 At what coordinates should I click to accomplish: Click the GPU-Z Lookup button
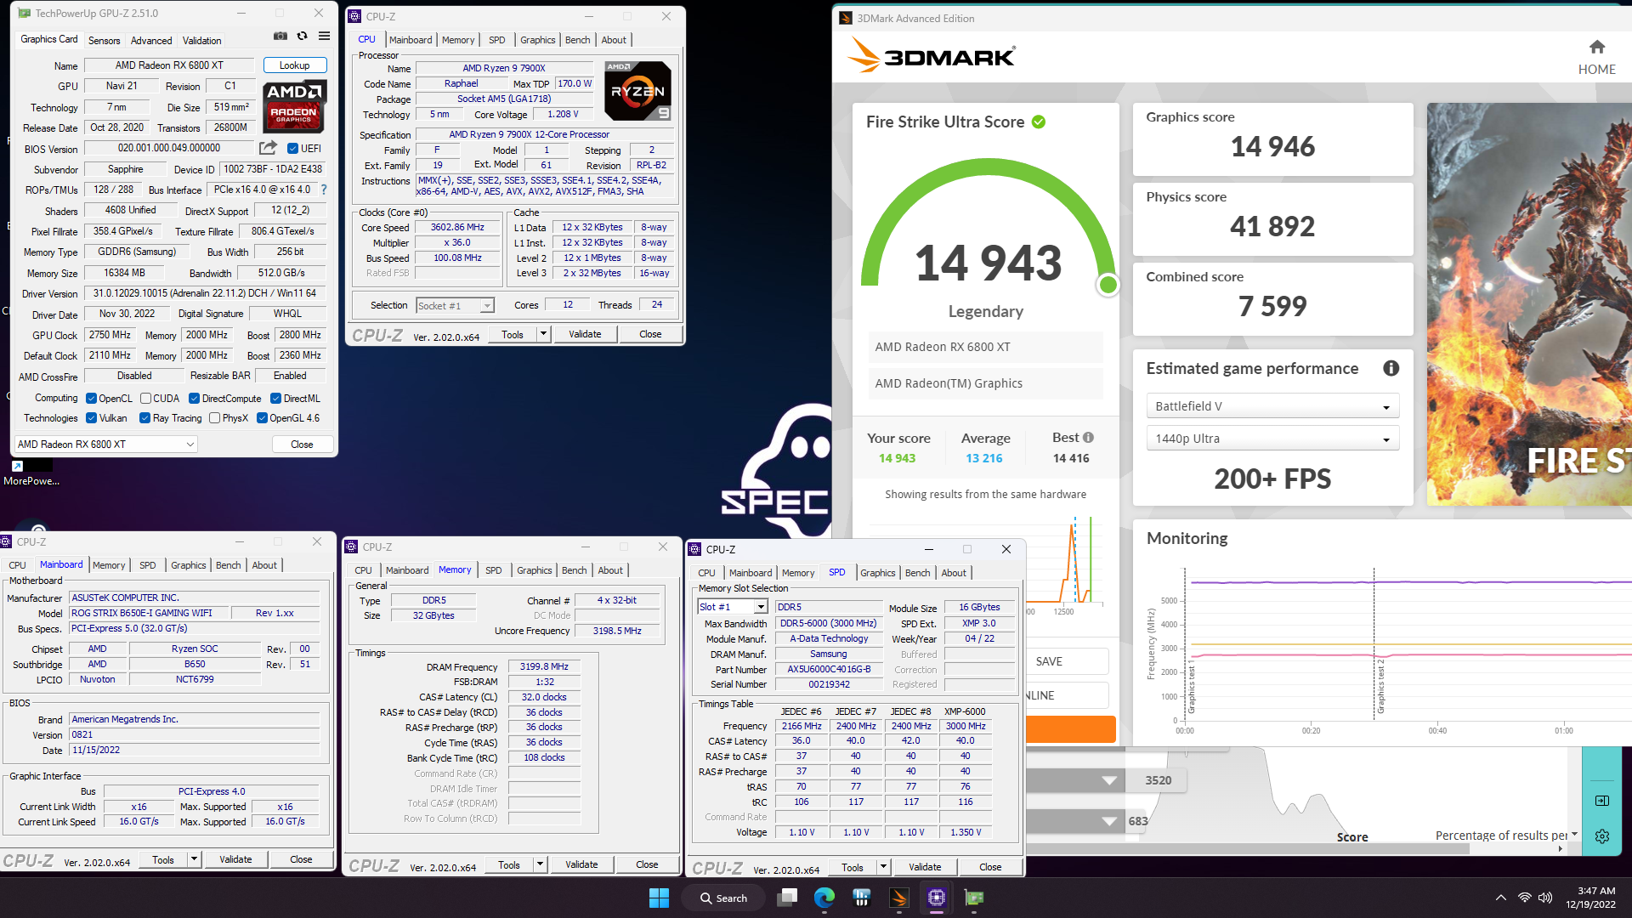[x=295, y=65]
